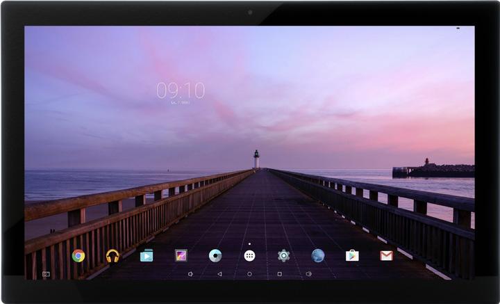Viewport: 500px width, 304px height.
Task: Launch the disc-shaped media player app
Action: coord(215,255)
